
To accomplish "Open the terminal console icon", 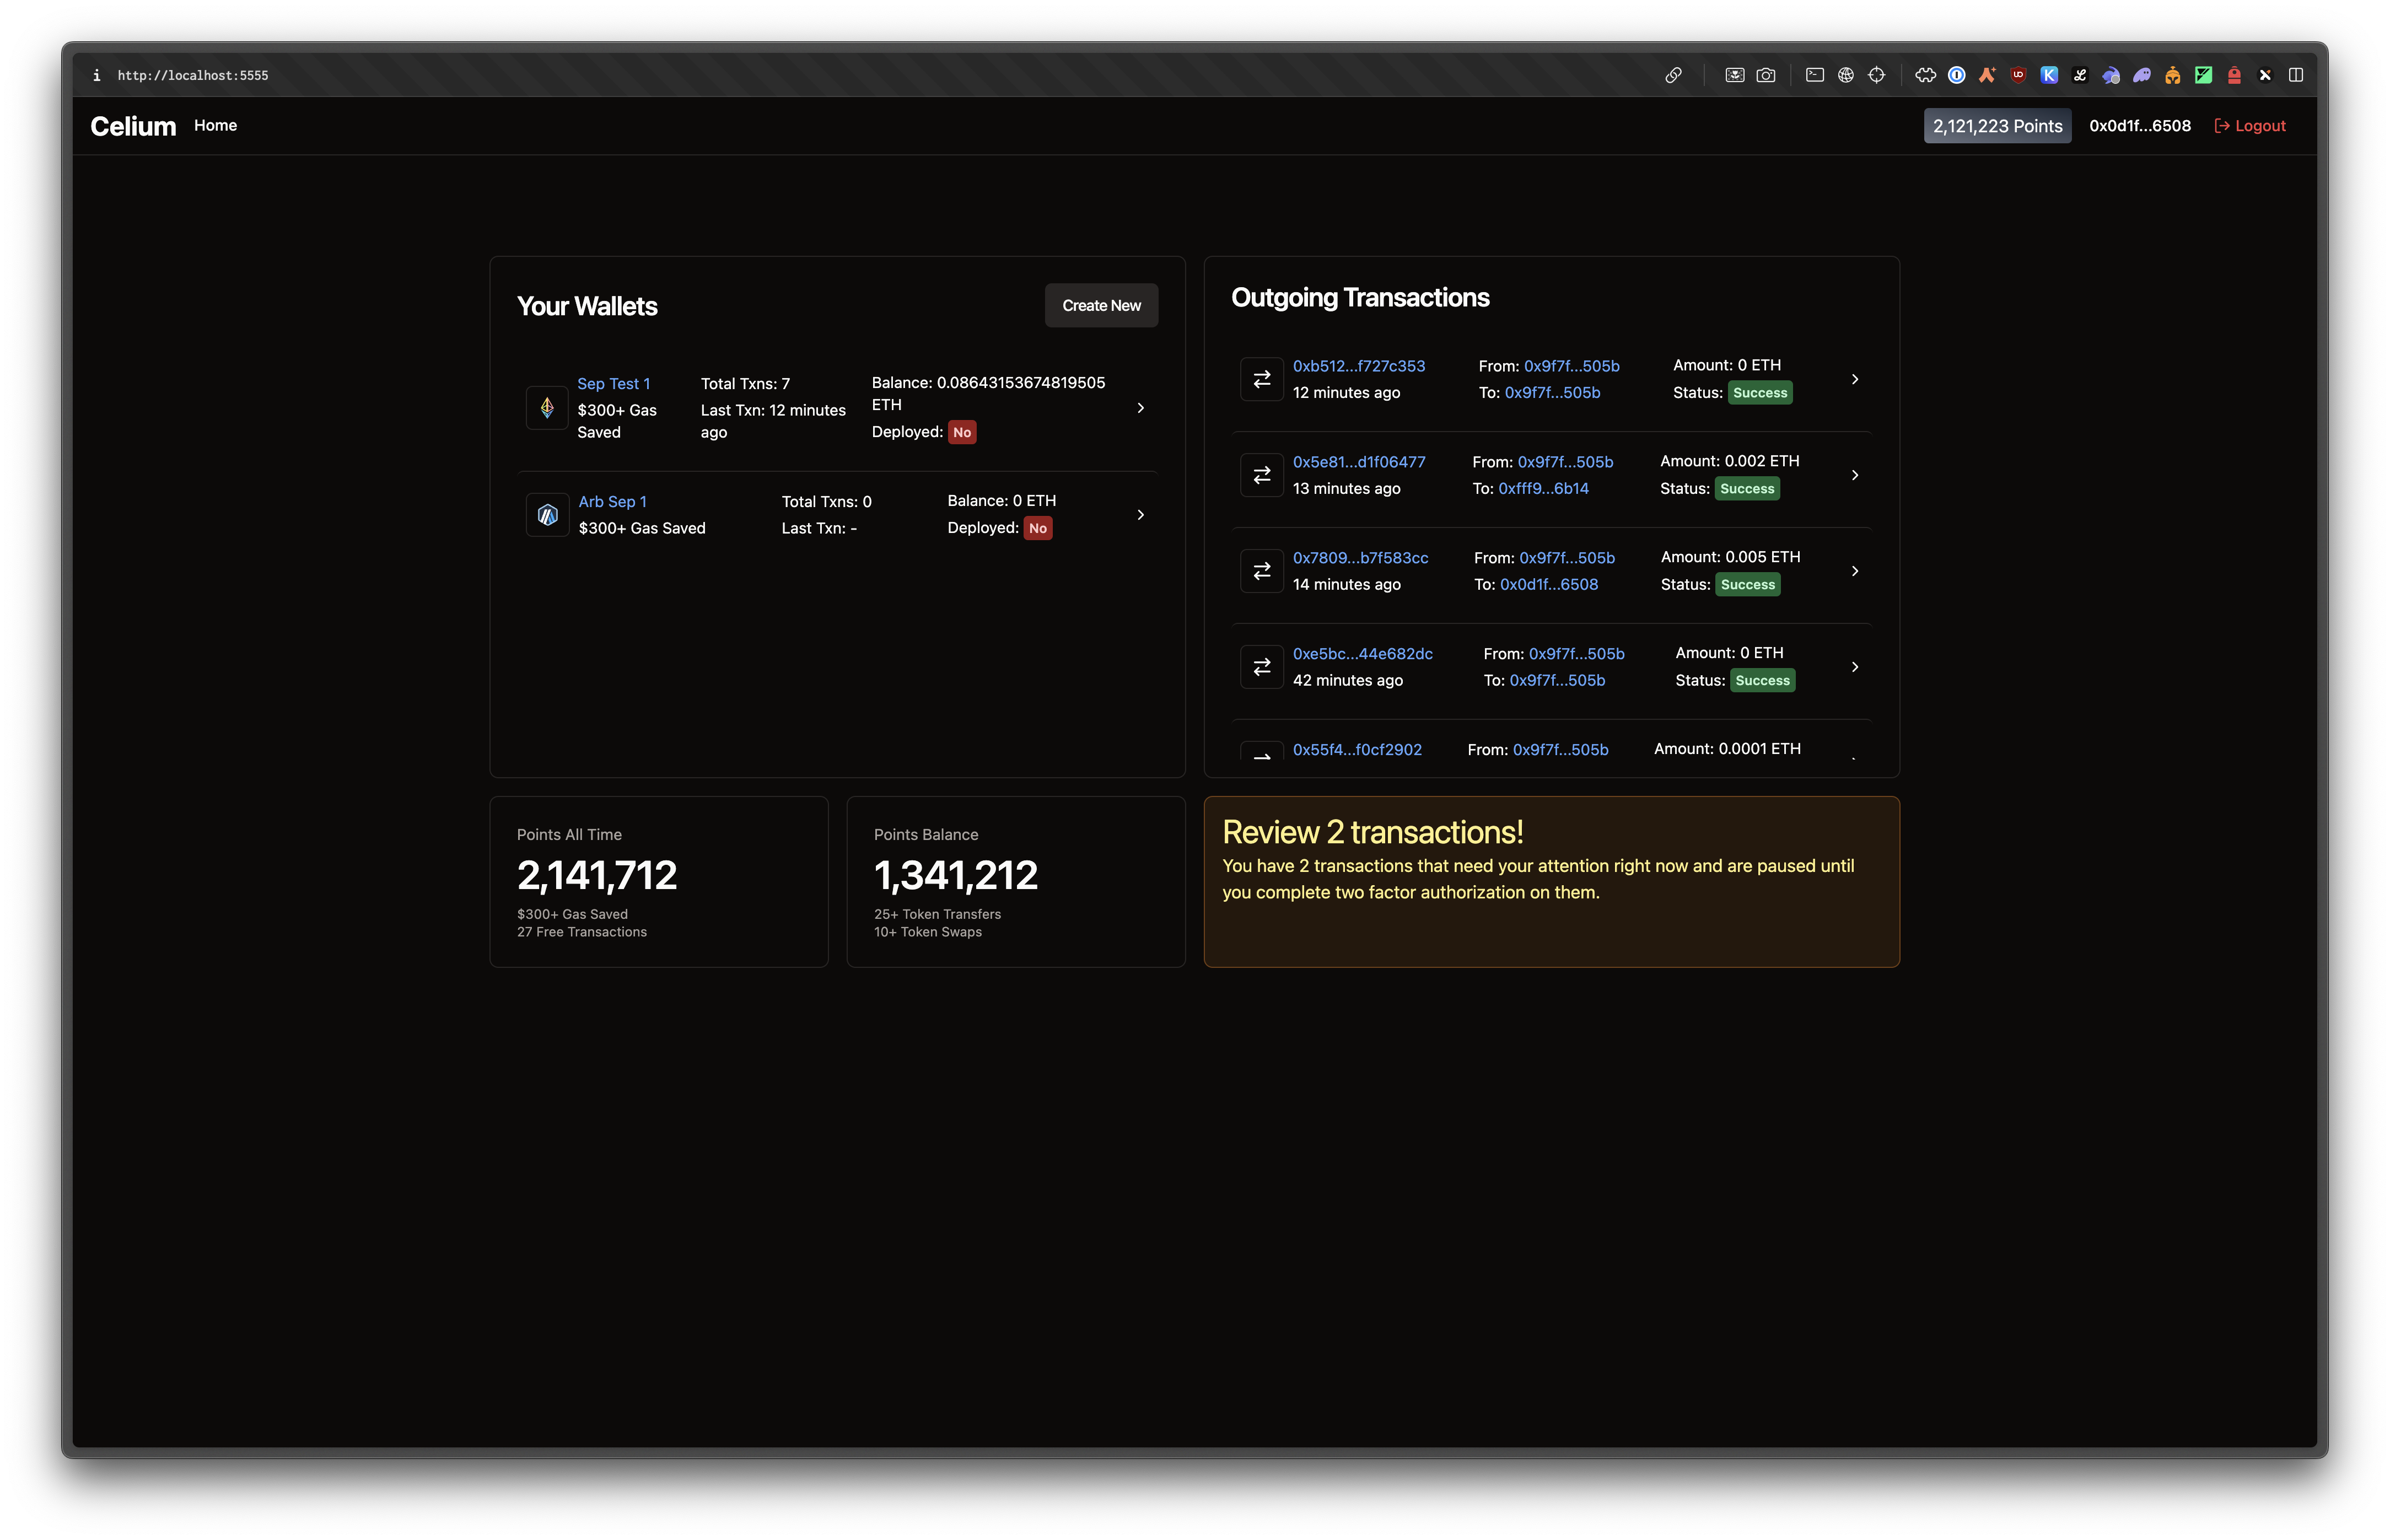I will 1815,75.
